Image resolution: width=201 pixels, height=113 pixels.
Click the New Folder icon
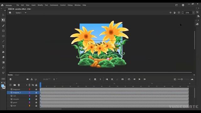pos(15,85)
